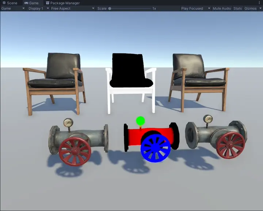Click the 1x scale value

(x=154, y=8)
